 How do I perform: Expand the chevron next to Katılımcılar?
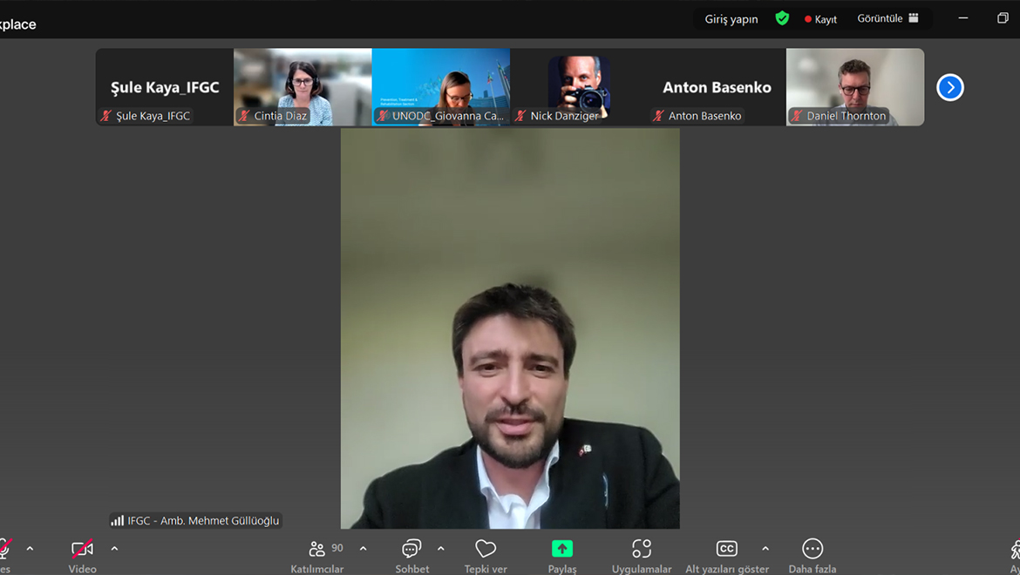(x=363, y=549)
